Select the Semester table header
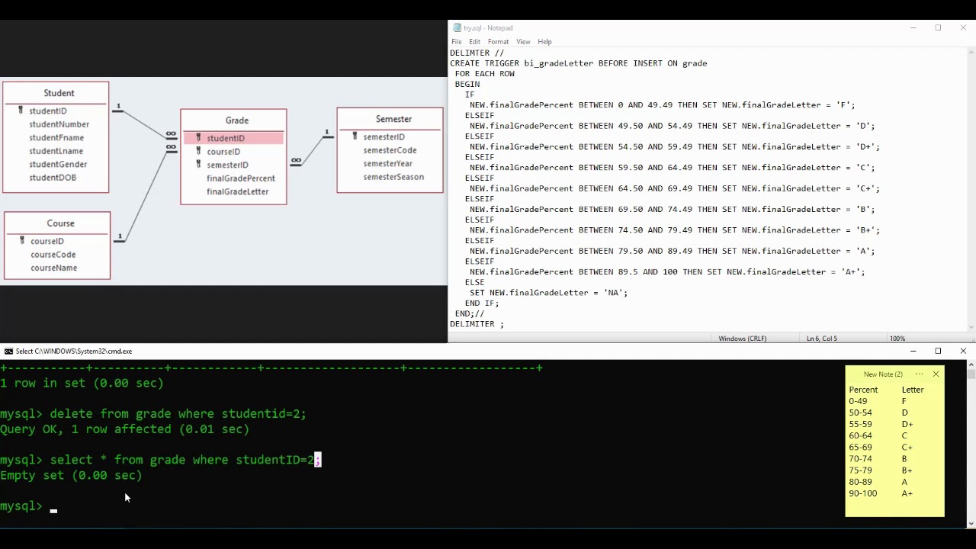The height and width of the screenshot is (549, 976). (393, 119)
